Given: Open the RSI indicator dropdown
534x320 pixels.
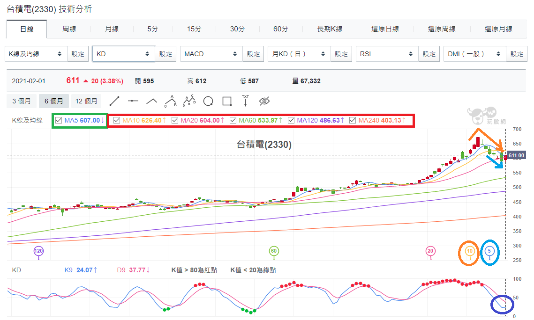Looking at the screenshot, I should [x=387, y=54].
